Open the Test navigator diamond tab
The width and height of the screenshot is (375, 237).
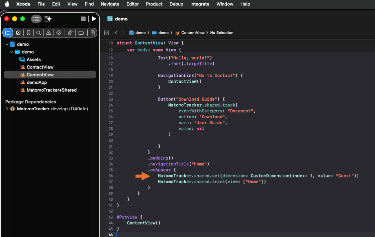click(x=59, y=33)
